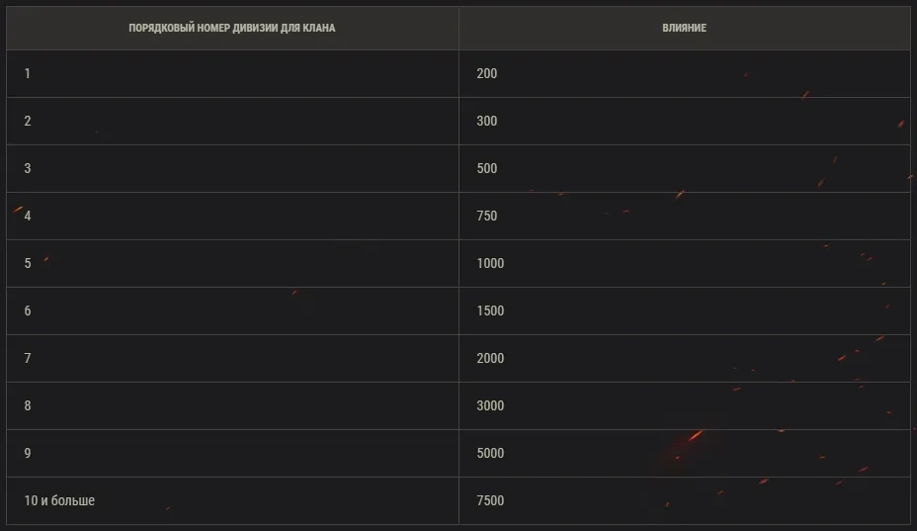Click division number 4 in first column
The width and height of the screenshot is (917, 531).
point(28,217)
